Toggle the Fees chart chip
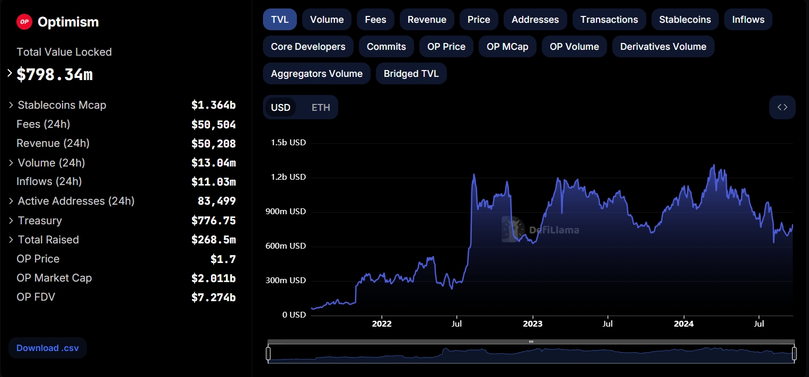 pyautogui.click(x=375, y=20)
